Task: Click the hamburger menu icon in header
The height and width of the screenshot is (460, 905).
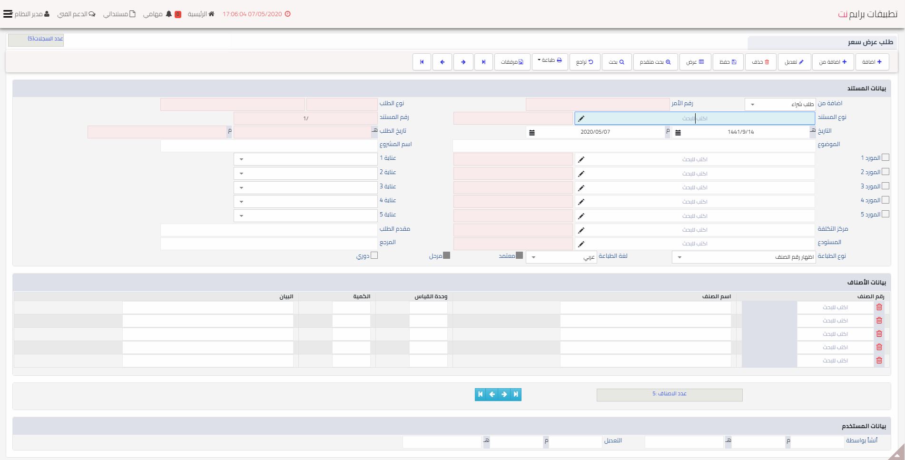Action: [x=8, y=14]
